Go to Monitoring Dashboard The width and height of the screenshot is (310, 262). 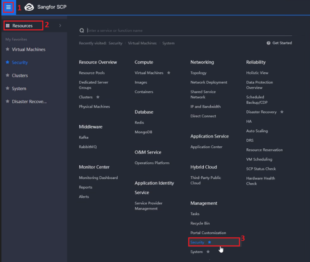[98, 178]
